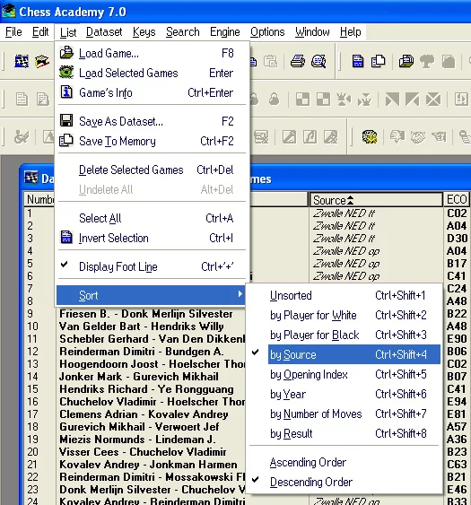
Task: Select game row Friesen B. - Donk Merlijn Silvester
Action: (x=146, y=314)
